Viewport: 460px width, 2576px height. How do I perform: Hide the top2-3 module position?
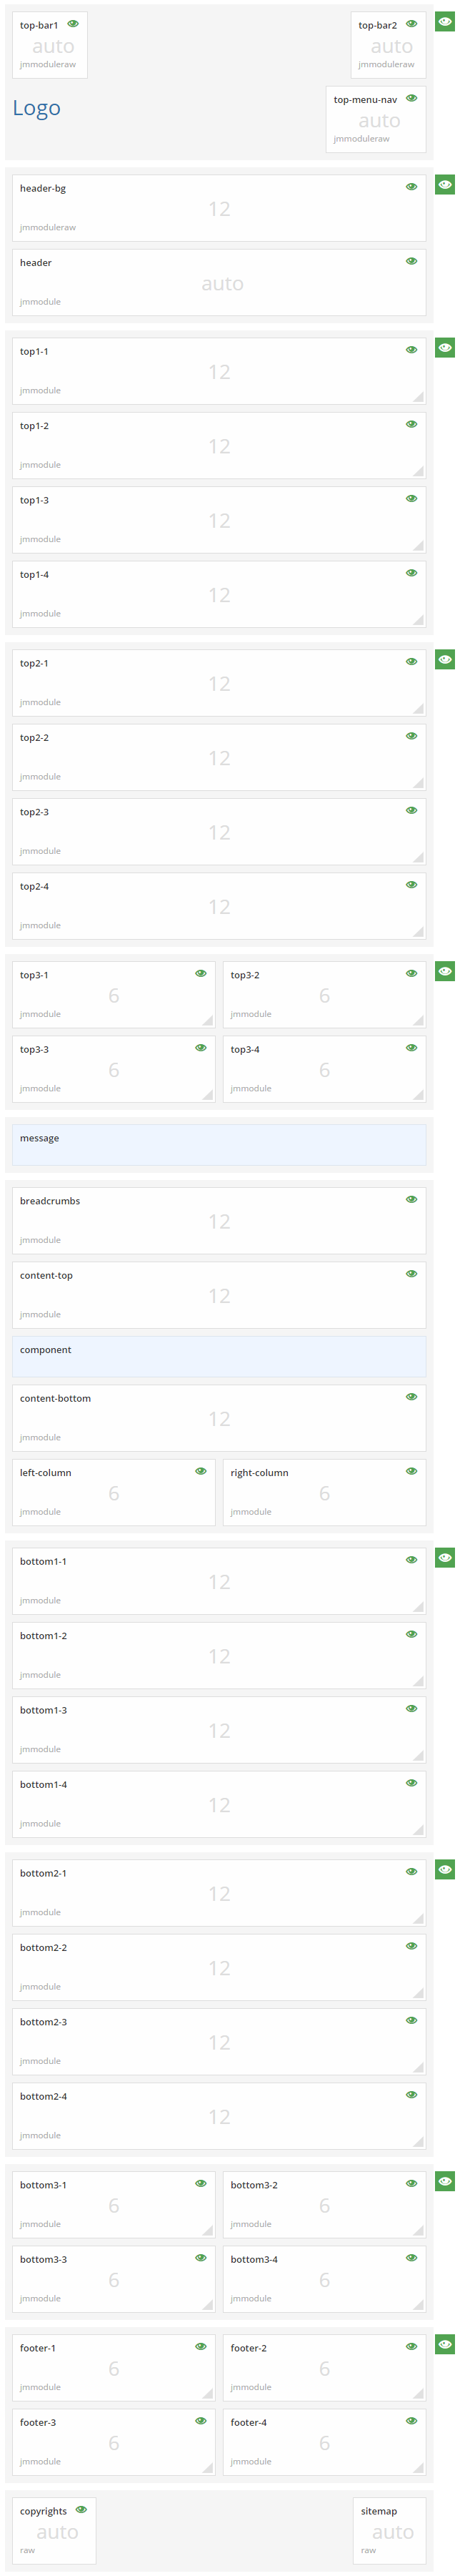click(x=412, y=811)
